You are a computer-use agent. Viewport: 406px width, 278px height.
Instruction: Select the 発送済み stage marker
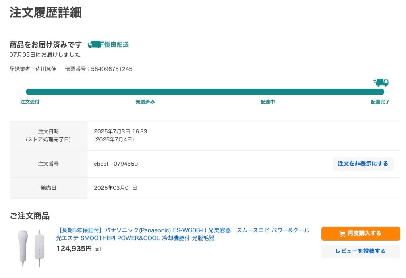(144, 102)
